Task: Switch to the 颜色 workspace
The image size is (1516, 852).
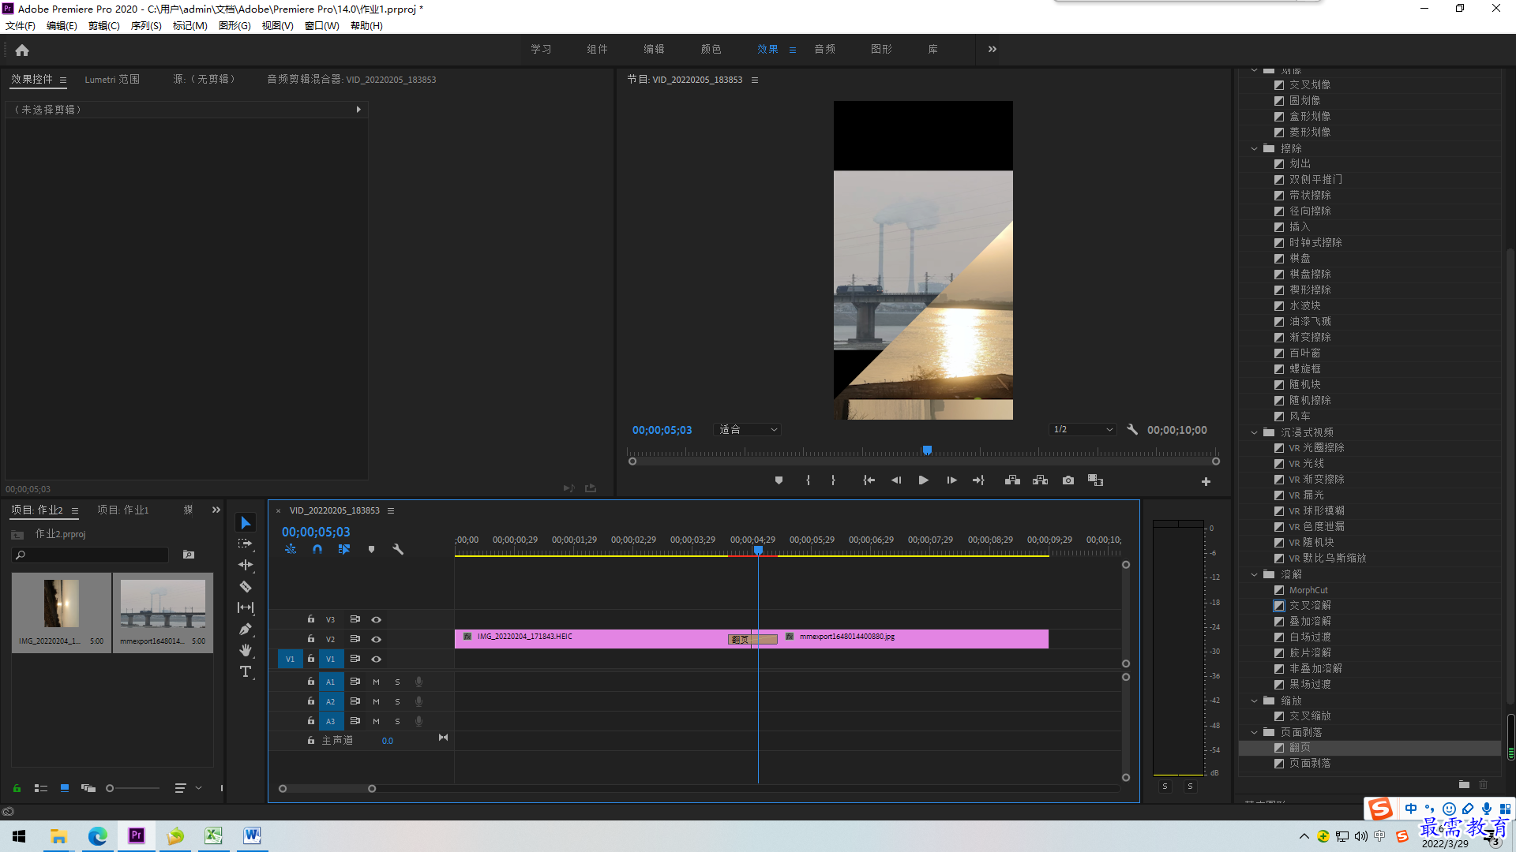Action: [x=711, y=49]
